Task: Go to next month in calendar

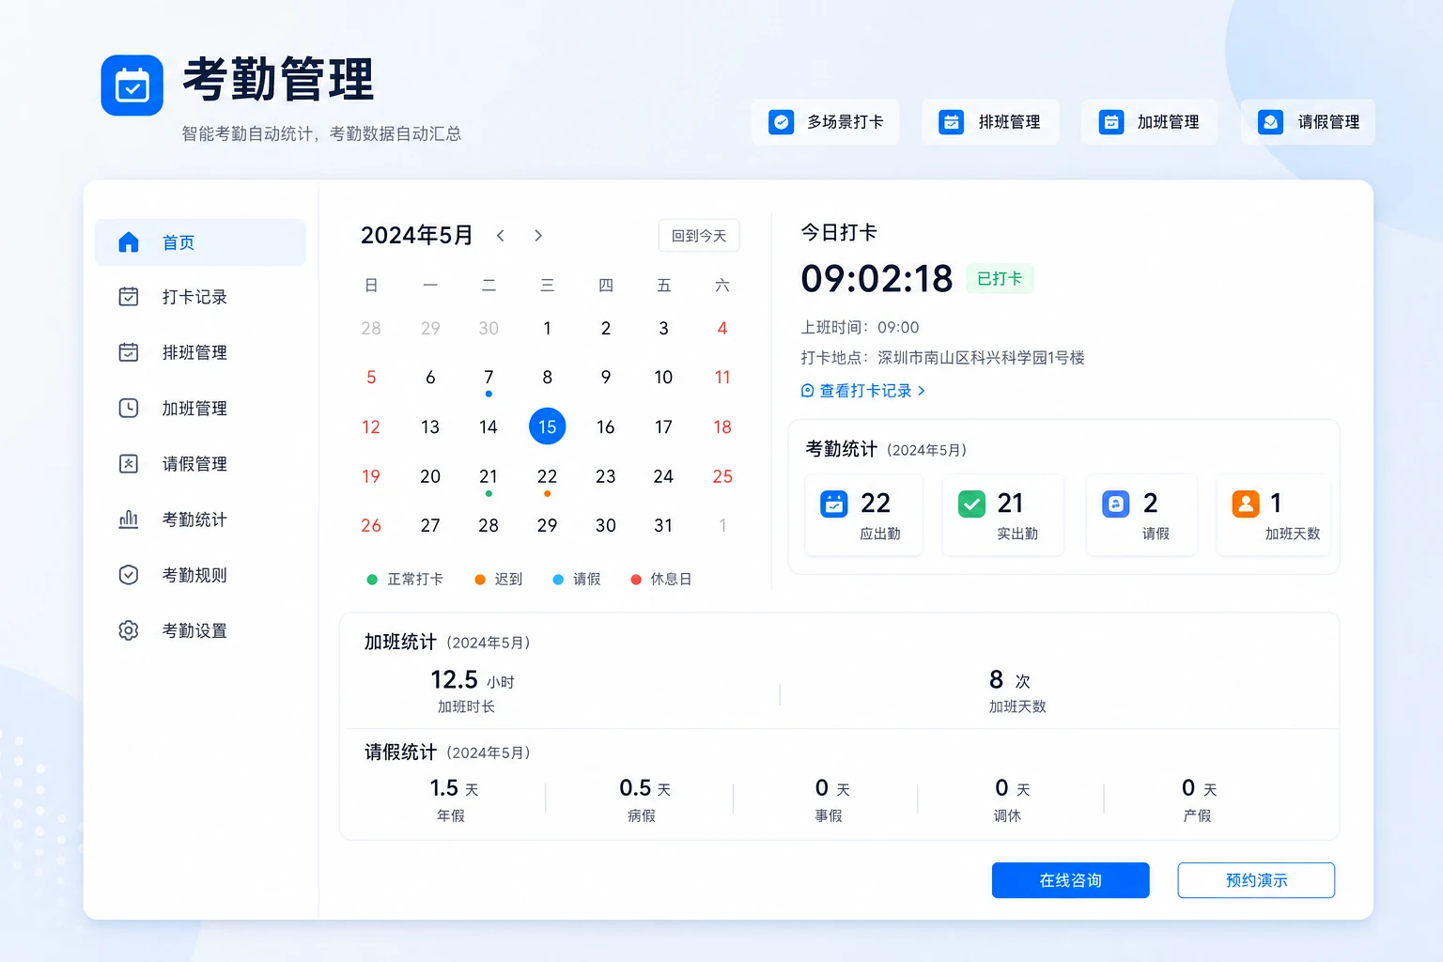Action: tap(538, 236)
